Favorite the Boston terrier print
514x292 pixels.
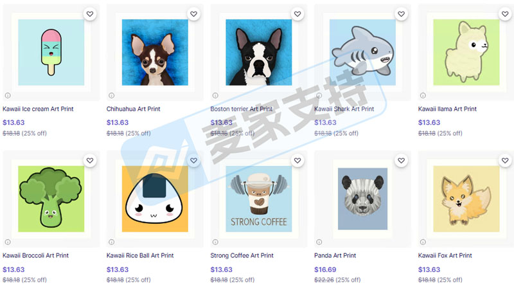tap(297, 14)
